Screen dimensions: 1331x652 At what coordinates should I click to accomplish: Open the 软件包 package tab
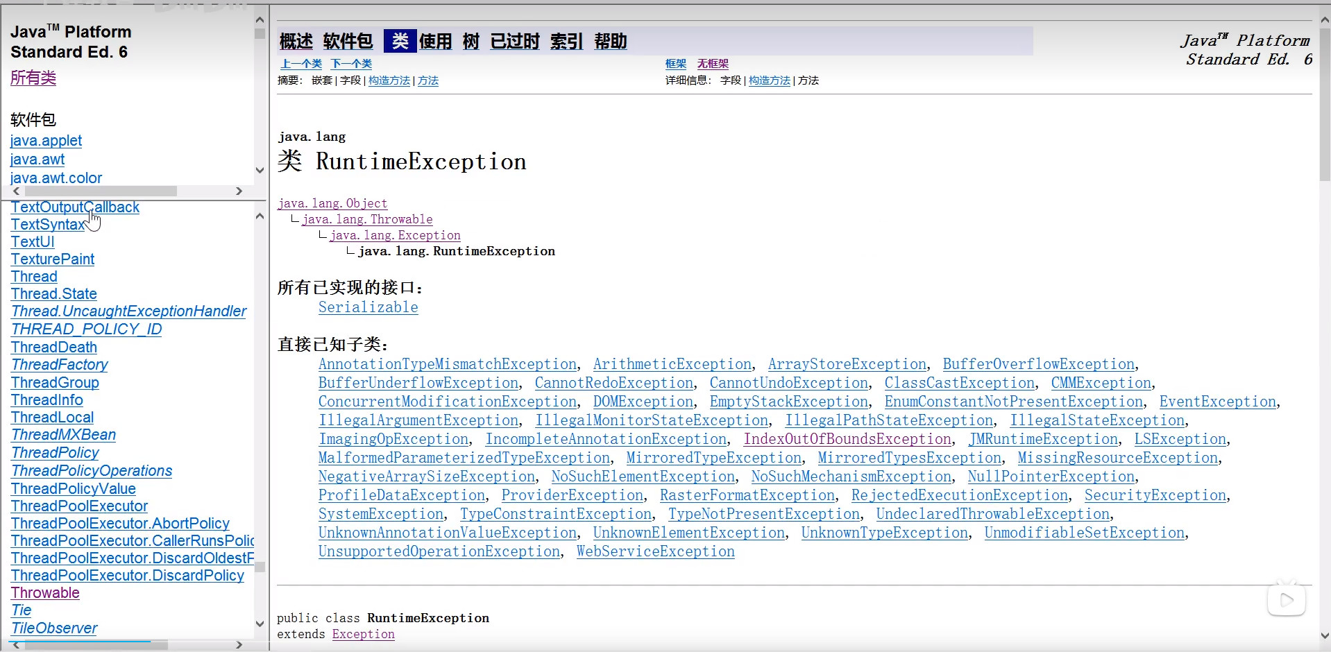(x=348, y=42)
